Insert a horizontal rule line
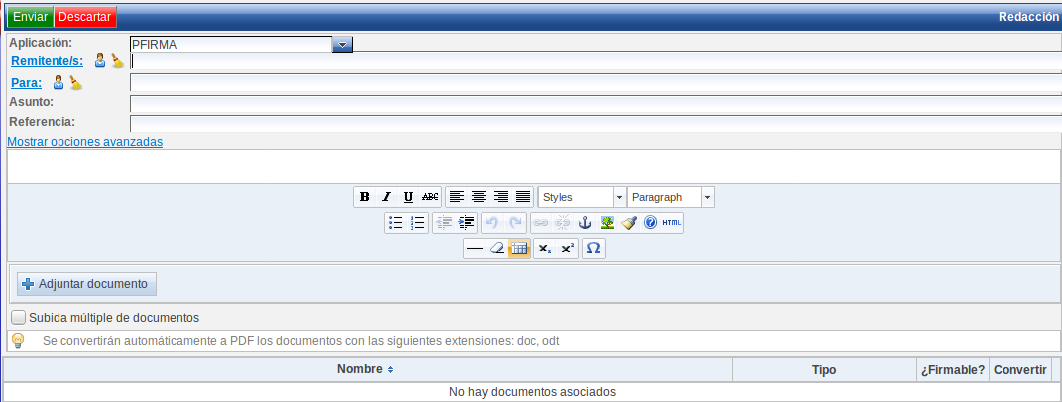This screenshot has width=1062, height=402. coord(475,249)
